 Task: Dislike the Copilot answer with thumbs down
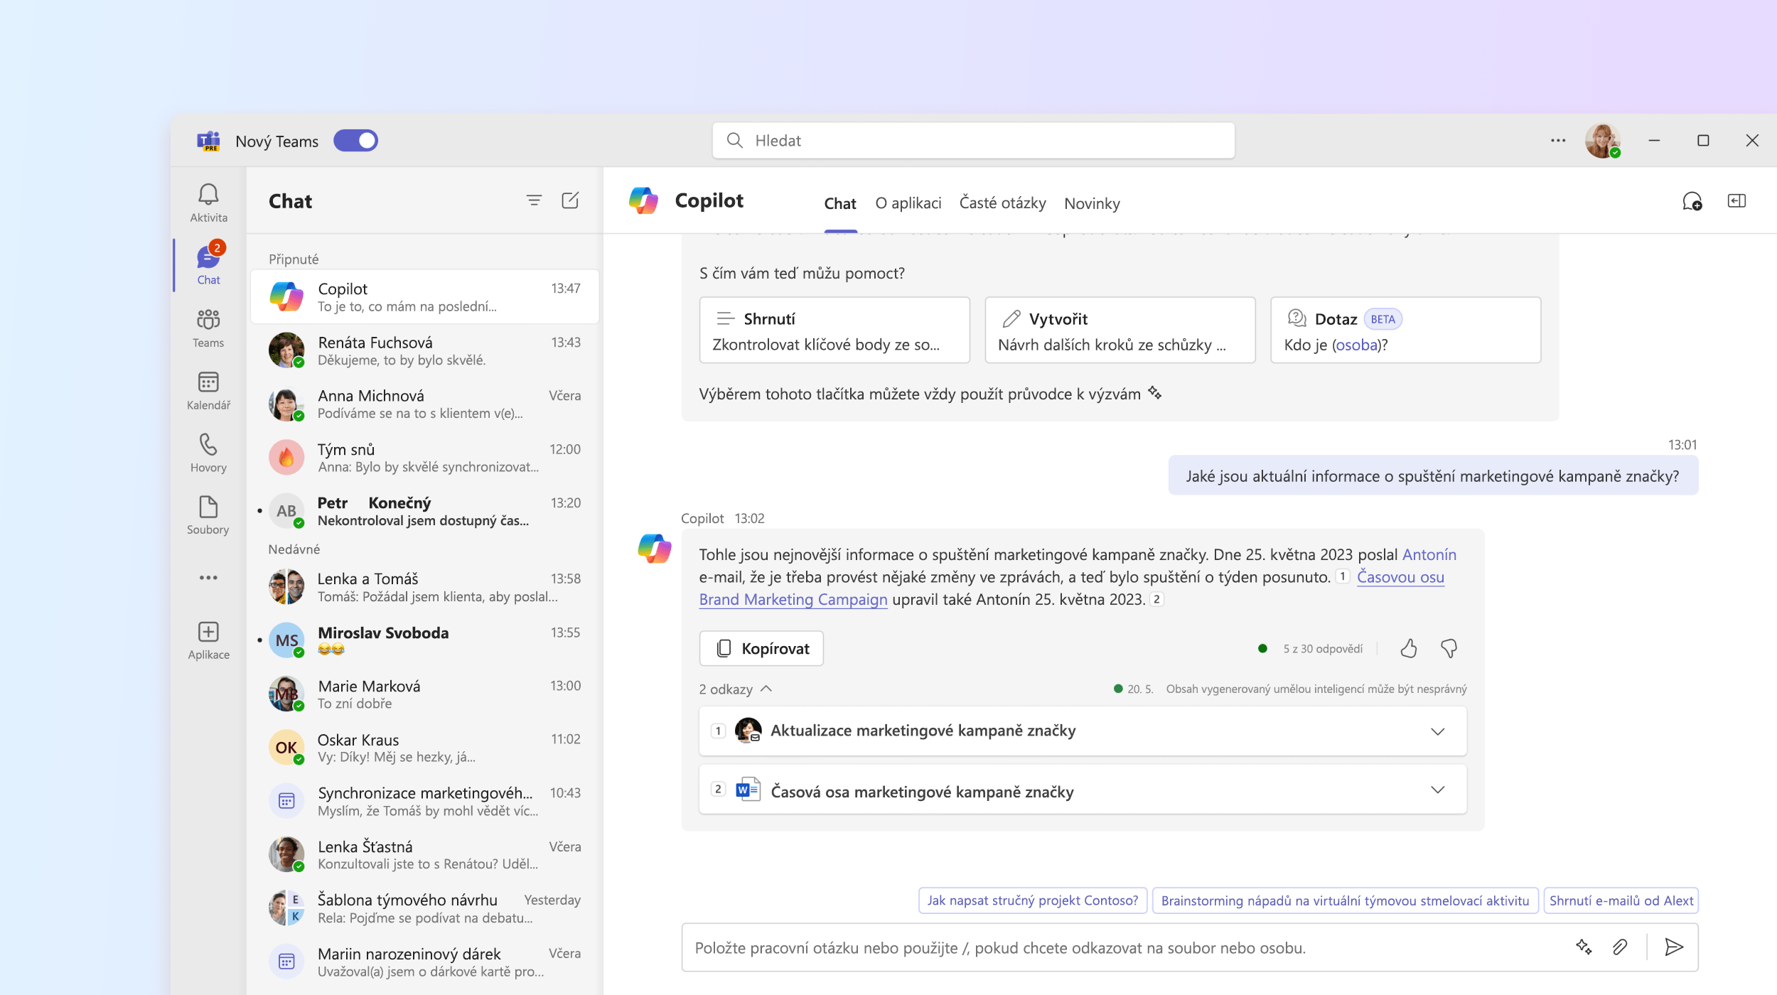click(1449, 648)
